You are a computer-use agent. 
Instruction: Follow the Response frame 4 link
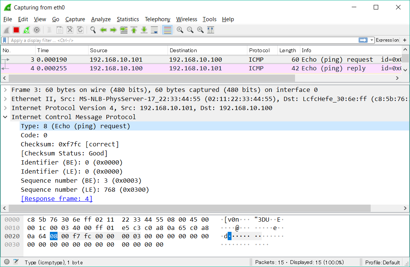(56, 198)
